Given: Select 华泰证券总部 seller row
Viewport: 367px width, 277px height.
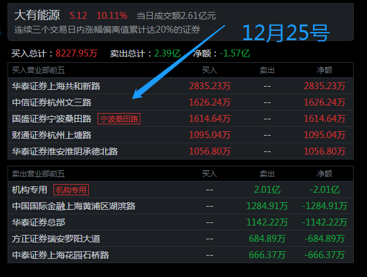Looking at the screenshot, I should [x=181, y=222].
